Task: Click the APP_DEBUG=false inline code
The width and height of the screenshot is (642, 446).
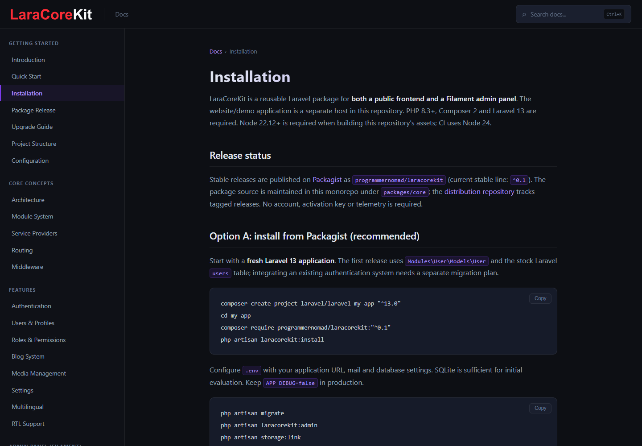Action: [290, 383]
